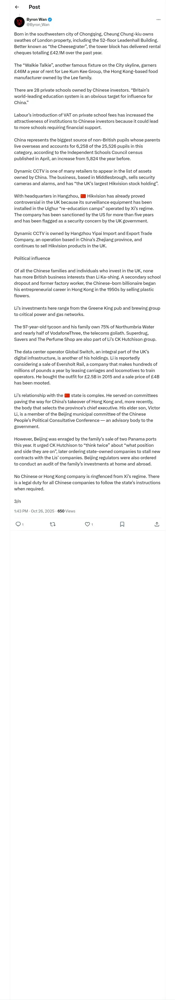The height and width of the screenshot is (1000, 175).
Task: Click the reply comment icon
Action: (18, 524)
